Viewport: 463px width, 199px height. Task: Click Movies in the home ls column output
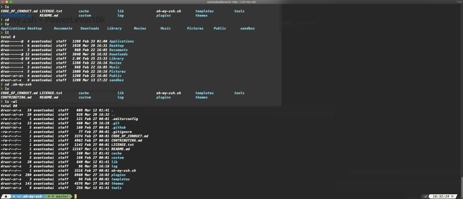point(140,28)
